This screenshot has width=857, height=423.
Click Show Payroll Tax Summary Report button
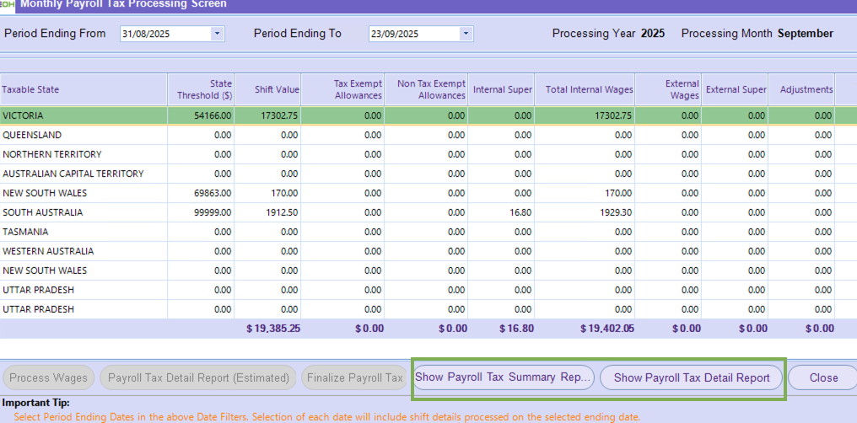504,377
